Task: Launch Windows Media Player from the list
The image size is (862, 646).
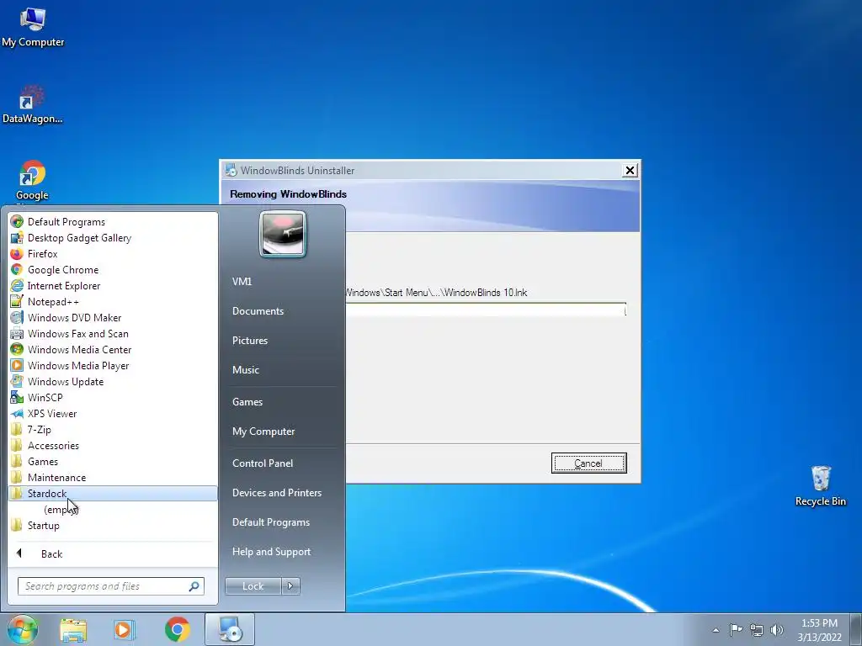Action: click(x=113, y=365)
